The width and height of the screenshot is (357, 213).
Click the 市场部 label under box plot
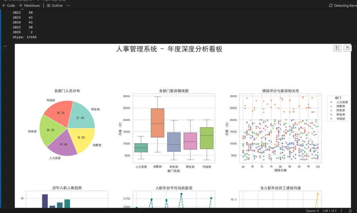click(207, 167)
